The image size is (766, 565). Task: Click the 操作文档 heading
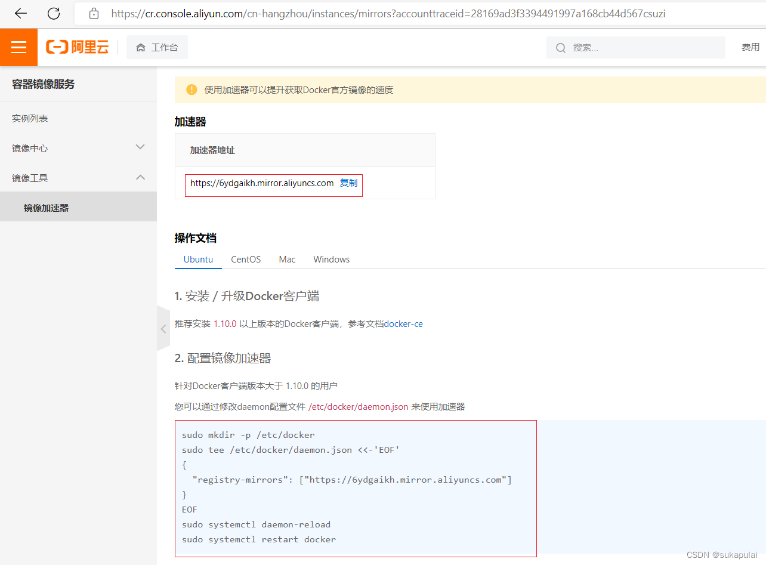[195, 238]
